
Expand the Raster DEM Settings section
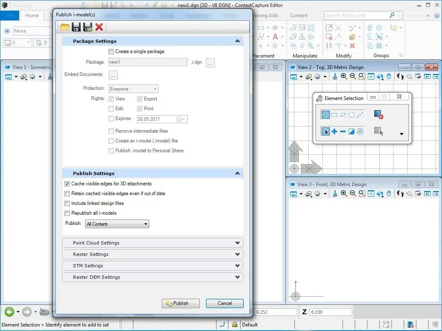click(152, 277)
